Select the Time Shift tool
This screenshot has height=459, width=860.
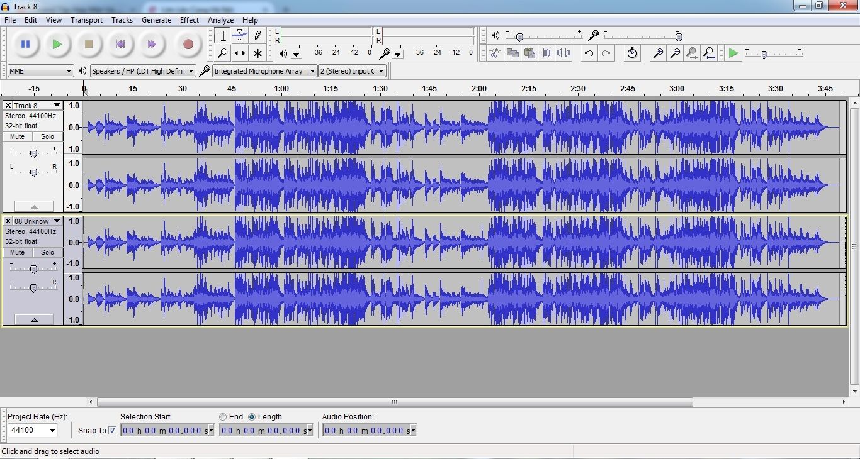240,53
